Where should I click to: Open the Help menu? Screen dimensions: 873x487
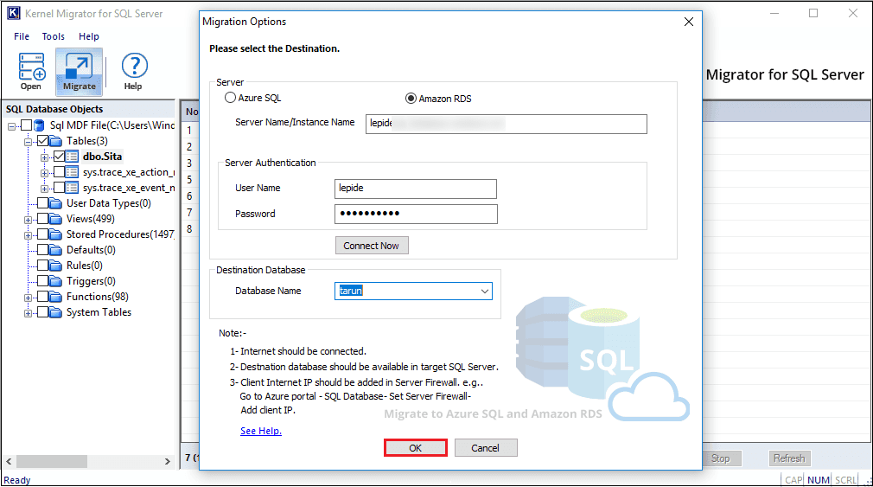(x=88, y=36)
